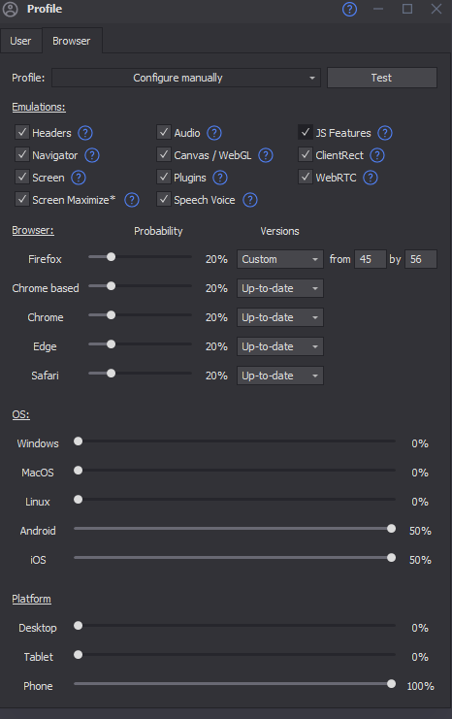Open Safari Up-to-date versions dropdown
This screenshot has height=719, width=452.
(280, 376)
